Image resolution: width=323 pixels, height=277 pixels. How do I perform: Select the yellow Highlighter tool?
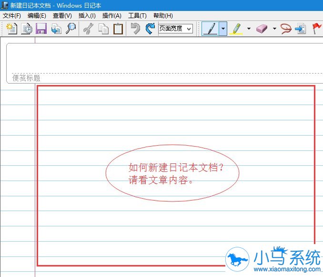click(x=236, y=29)
